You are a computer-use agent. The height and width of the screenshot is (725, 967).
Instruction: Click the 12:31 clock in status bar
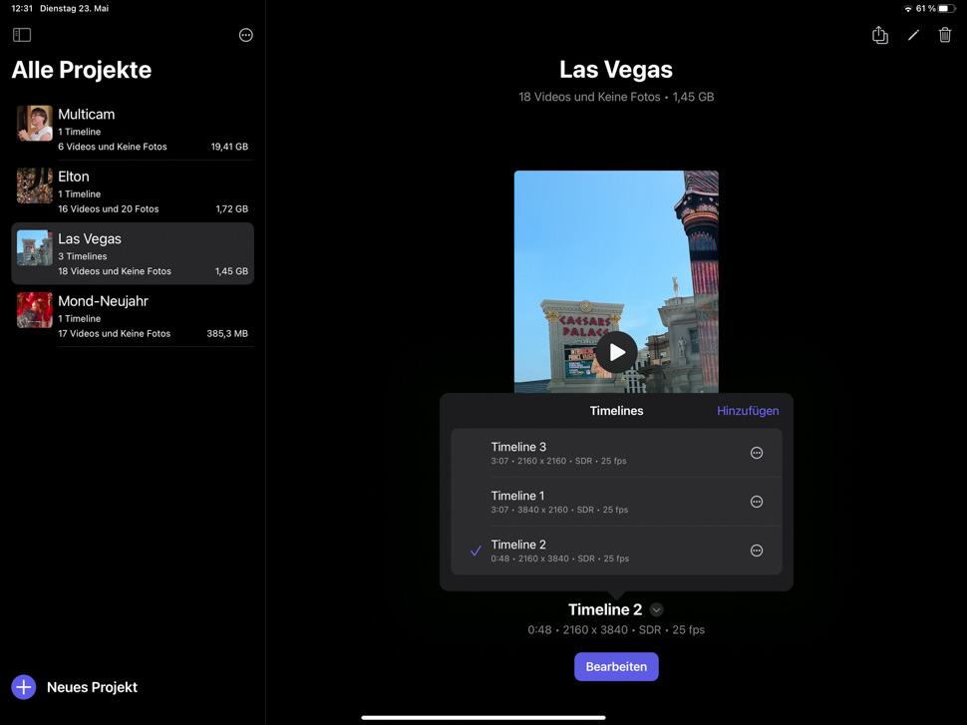coord(22,9)
